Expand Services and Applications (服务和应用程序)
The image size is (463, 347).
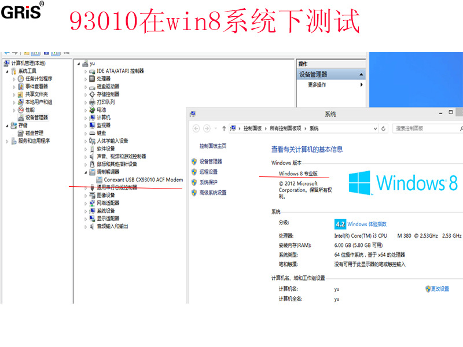[8, 141]
